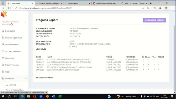Click the Inbox icon in sidebar
The image size is (176, 99).
tap(3, 71)
